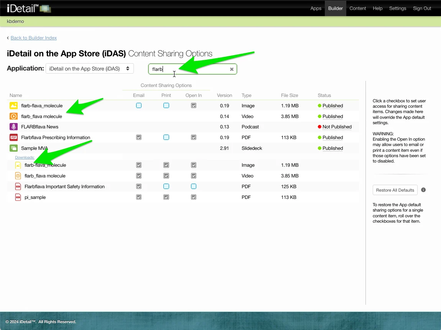Uncheck Open In for flarb-flava_molecule image
This screenshot has width=441, height=330.
[x=194, y=105]
